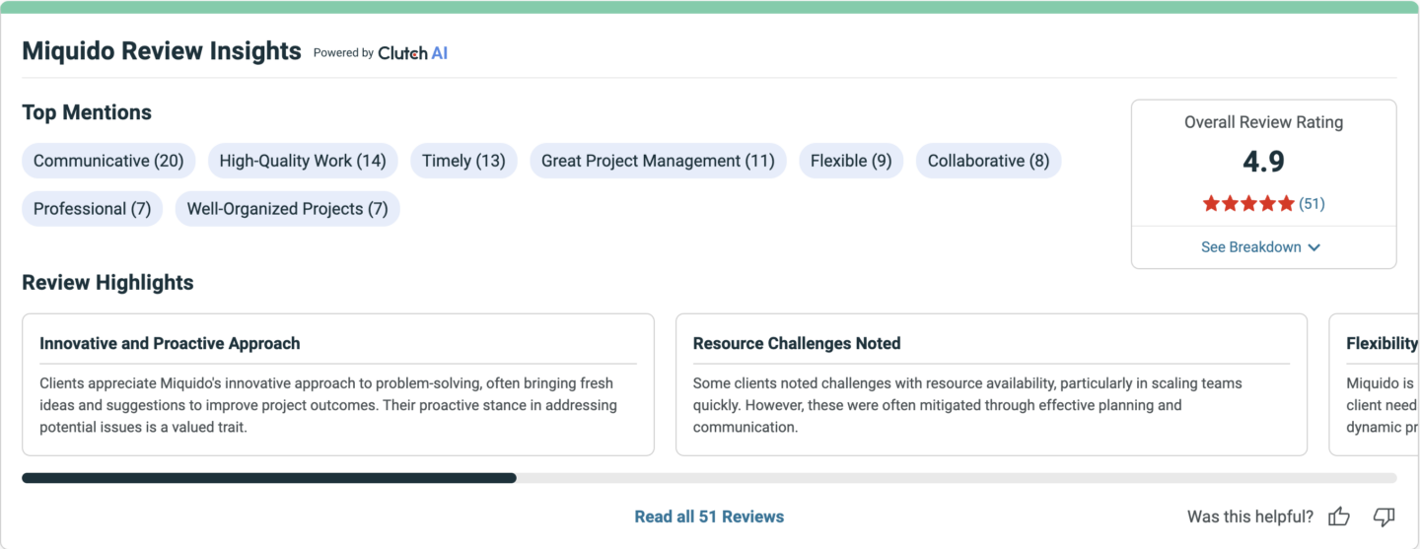Select Great Project Management (11) tag

pos(658,161)
